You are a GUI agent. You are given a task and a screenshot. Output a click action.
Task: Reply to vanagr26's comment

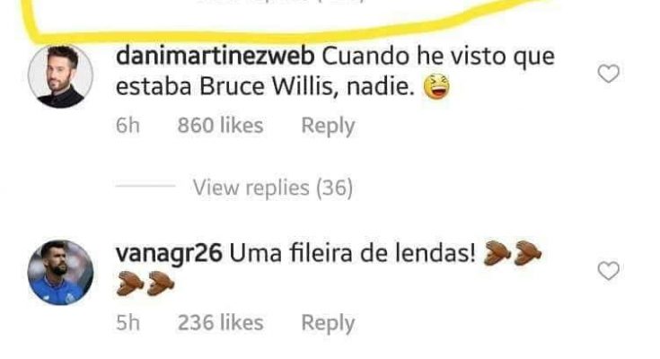pos(328,323)
